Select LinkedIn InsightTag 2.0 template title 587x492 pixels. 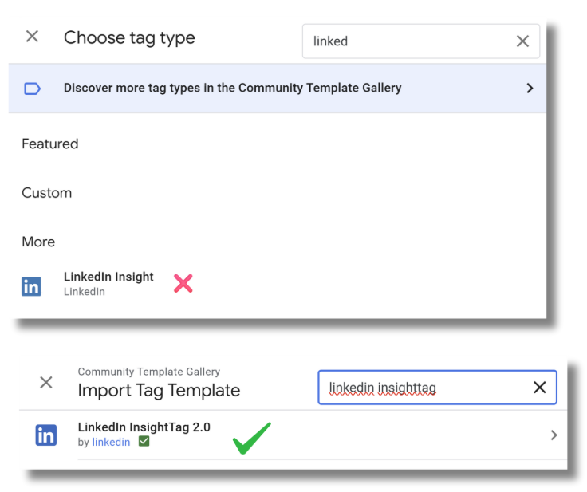pyautogui.click(x=144, y=427)
